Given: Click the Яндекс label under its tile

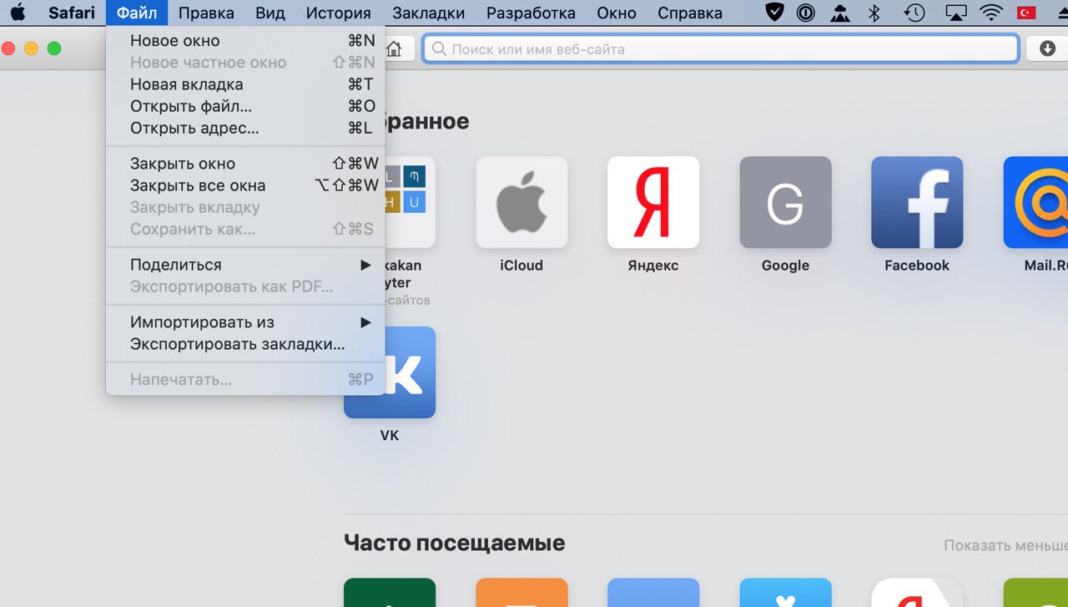Looking at the screenshot, I should tap(653, 266).
